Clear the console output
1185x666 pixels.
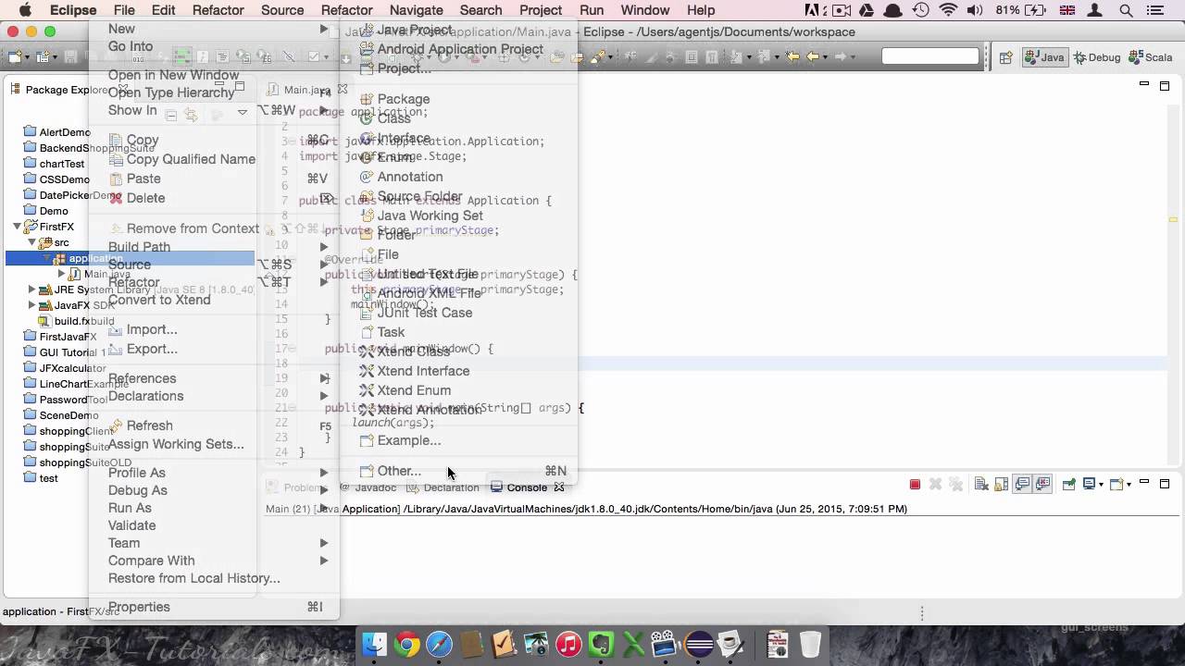(x=981, y=485)
